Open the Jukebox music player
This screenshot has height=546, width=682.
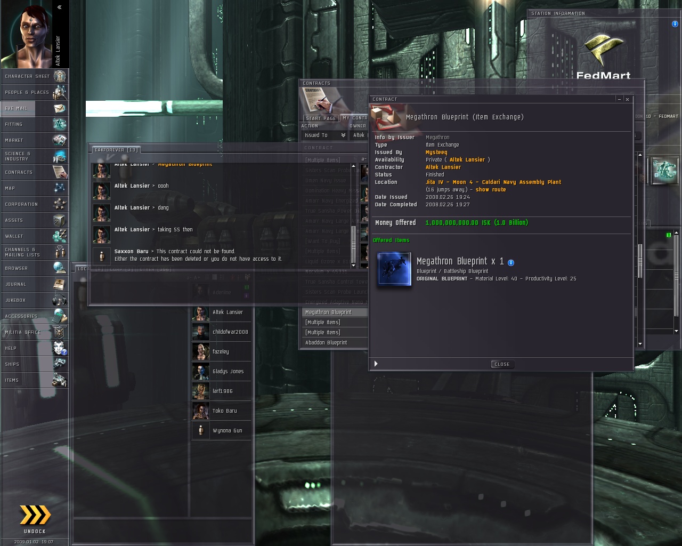click(35, 300)
